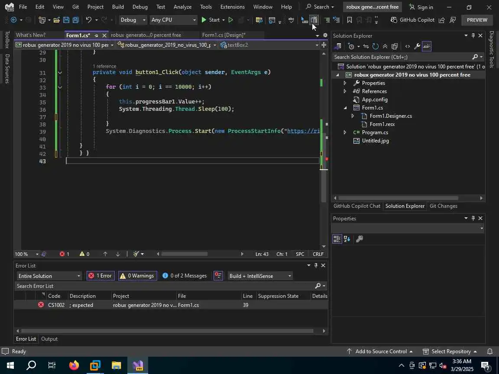Open the Build + IntelliSense dropdown
Screen dimensions: 499x374
tap(260, 276)
